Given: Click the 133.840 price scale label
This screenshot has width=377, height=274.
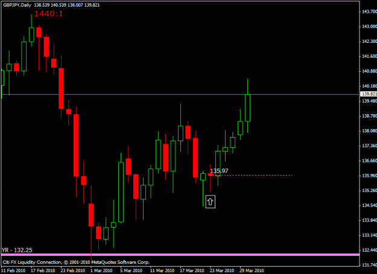Looking at the screenshot, I should pyautogui.click(x=369, y=220).
